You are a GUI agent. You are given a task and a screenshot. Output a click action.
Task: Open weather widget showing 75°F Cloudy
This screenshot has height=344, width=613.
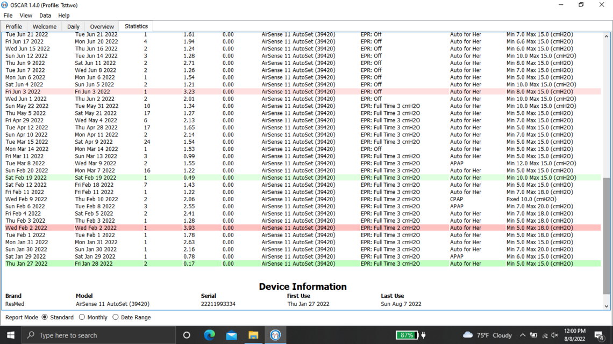tap(487, 335)
